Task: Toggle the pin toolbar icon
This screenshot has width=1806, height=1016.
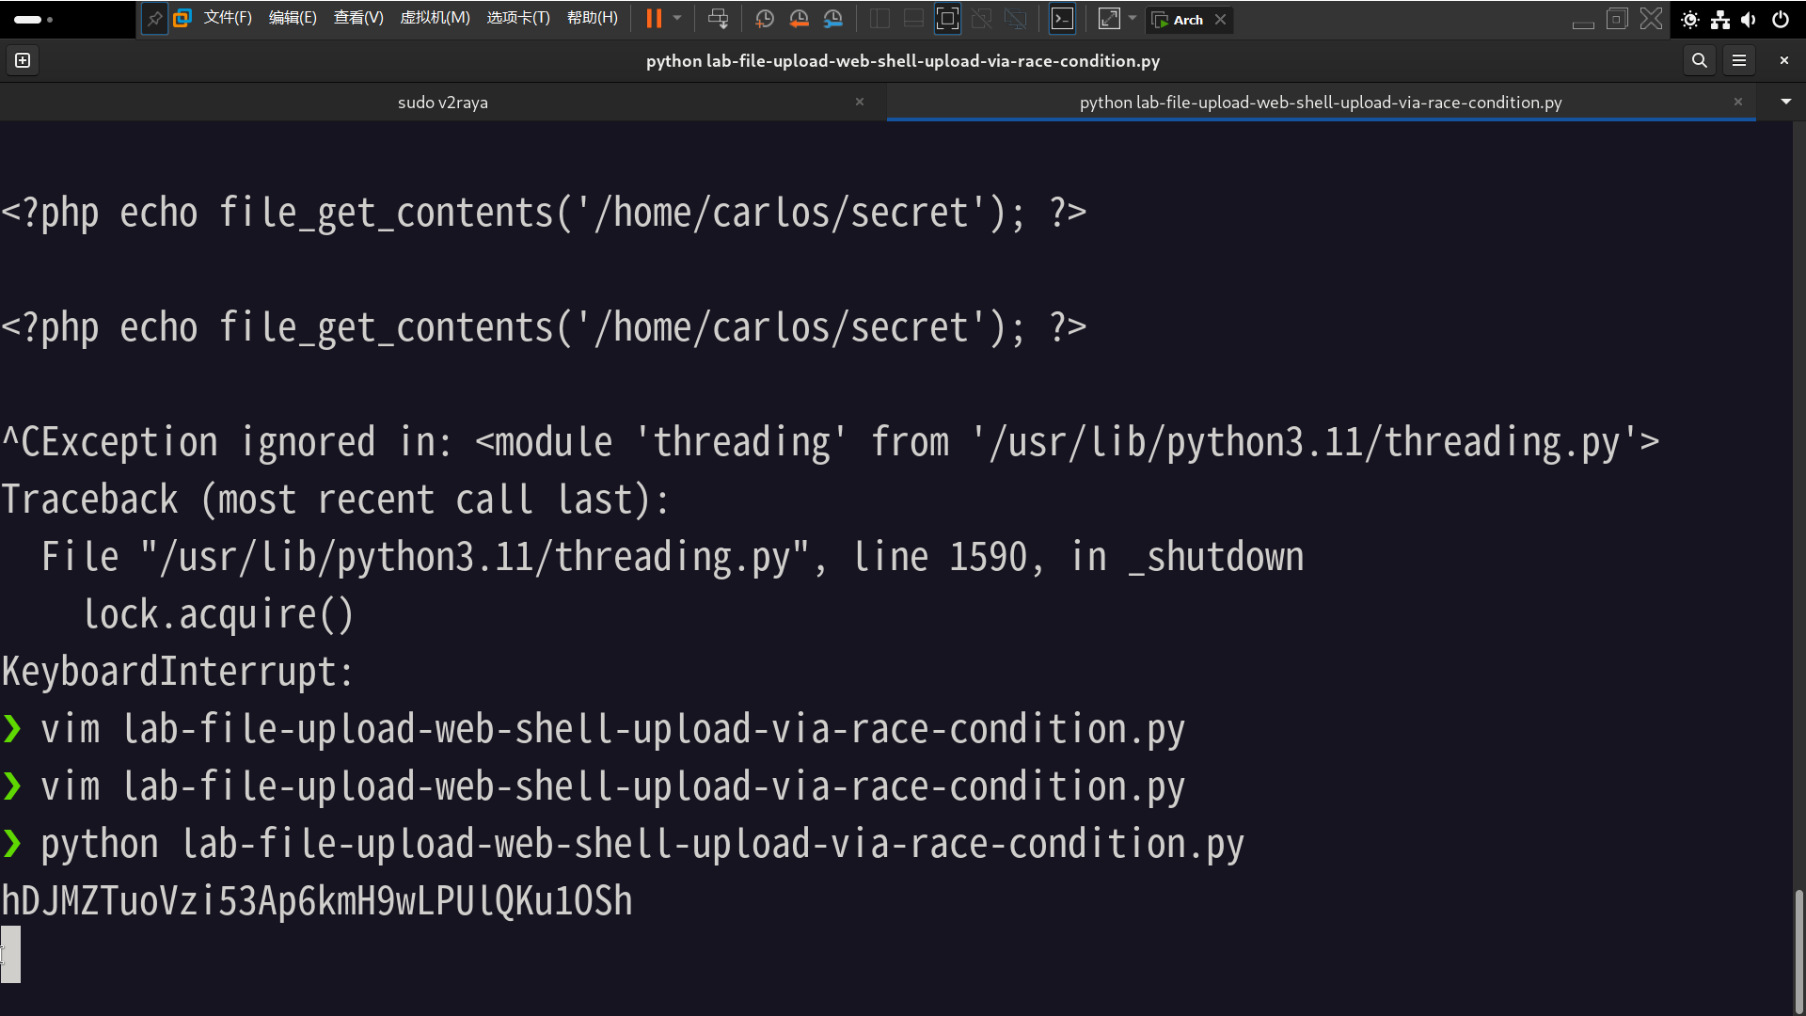Action: 154,19
